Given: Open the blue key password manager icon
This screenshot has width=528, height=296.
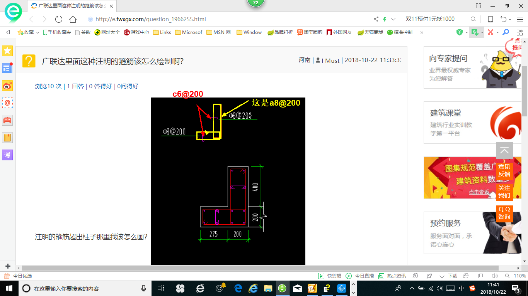Looking at the screenshot, I should (x=506, y=32).
